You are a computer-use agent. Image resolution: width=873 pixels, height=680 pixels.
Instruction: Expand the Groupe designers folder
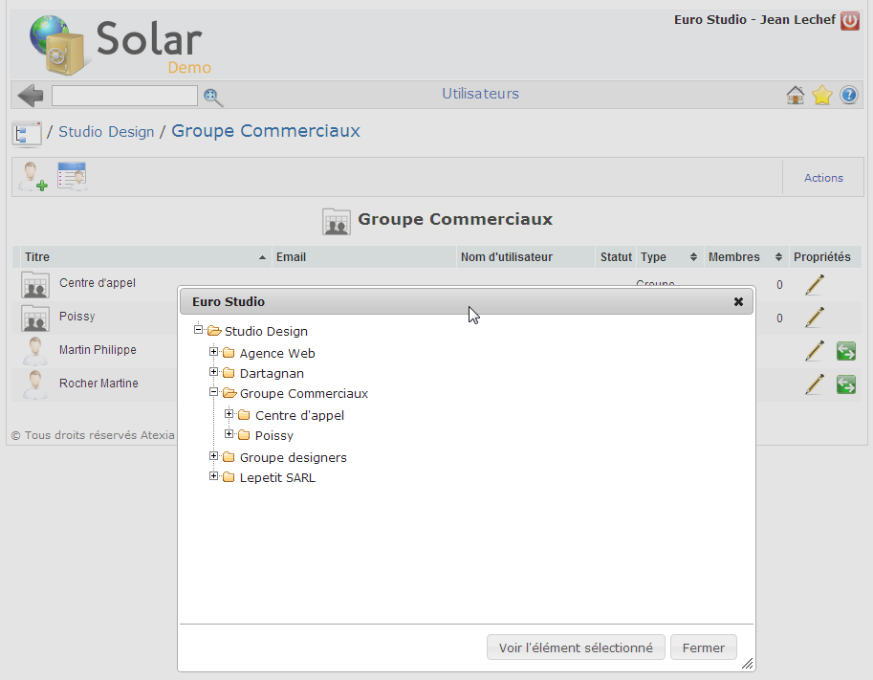click(x=214, y=456)
